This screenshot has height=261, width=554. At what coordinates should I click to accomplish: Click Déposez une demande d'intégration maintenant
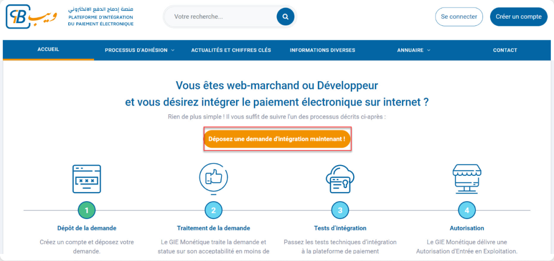click(x=277, y=139)
